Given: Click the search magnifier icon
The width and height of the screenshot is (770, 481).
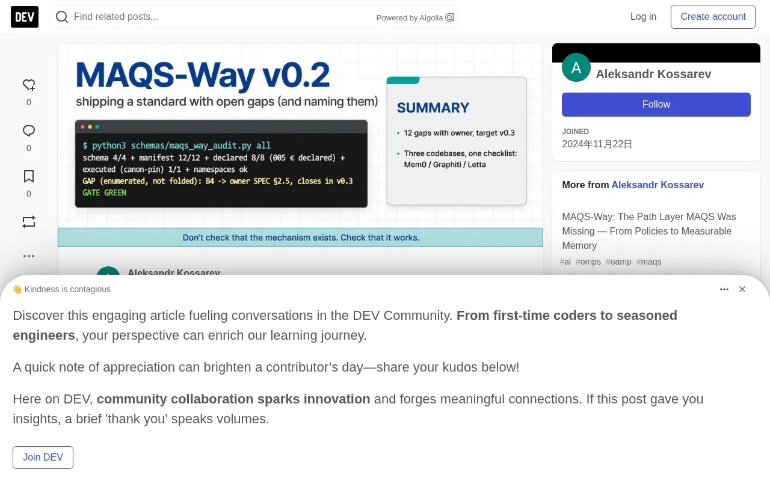Looking at the screenshot, I should 62,17.
